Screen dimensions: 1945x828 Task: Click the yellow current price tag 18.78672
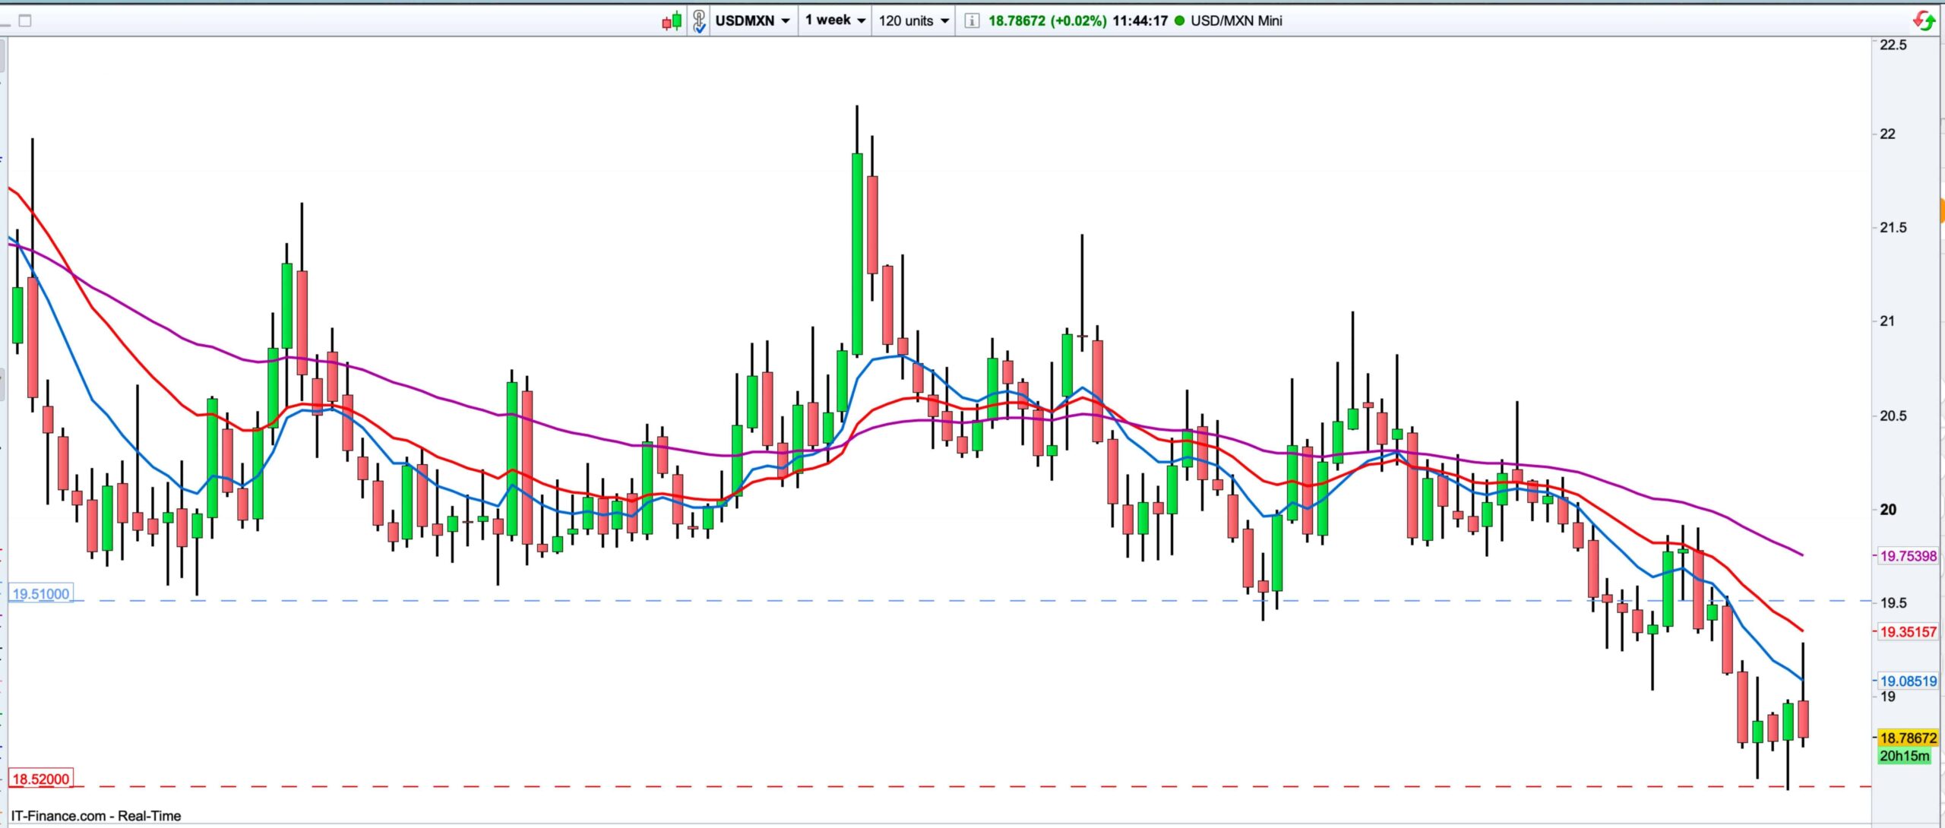tap(1908, 738)
